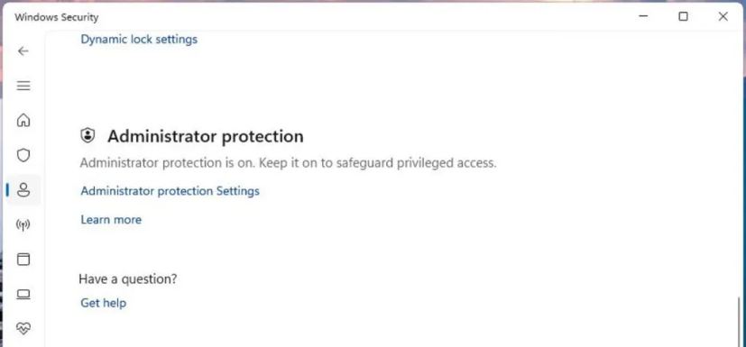Click the vertical scrollbar thumb
Screen dimensions: 746x347
[x=739, y=322]
